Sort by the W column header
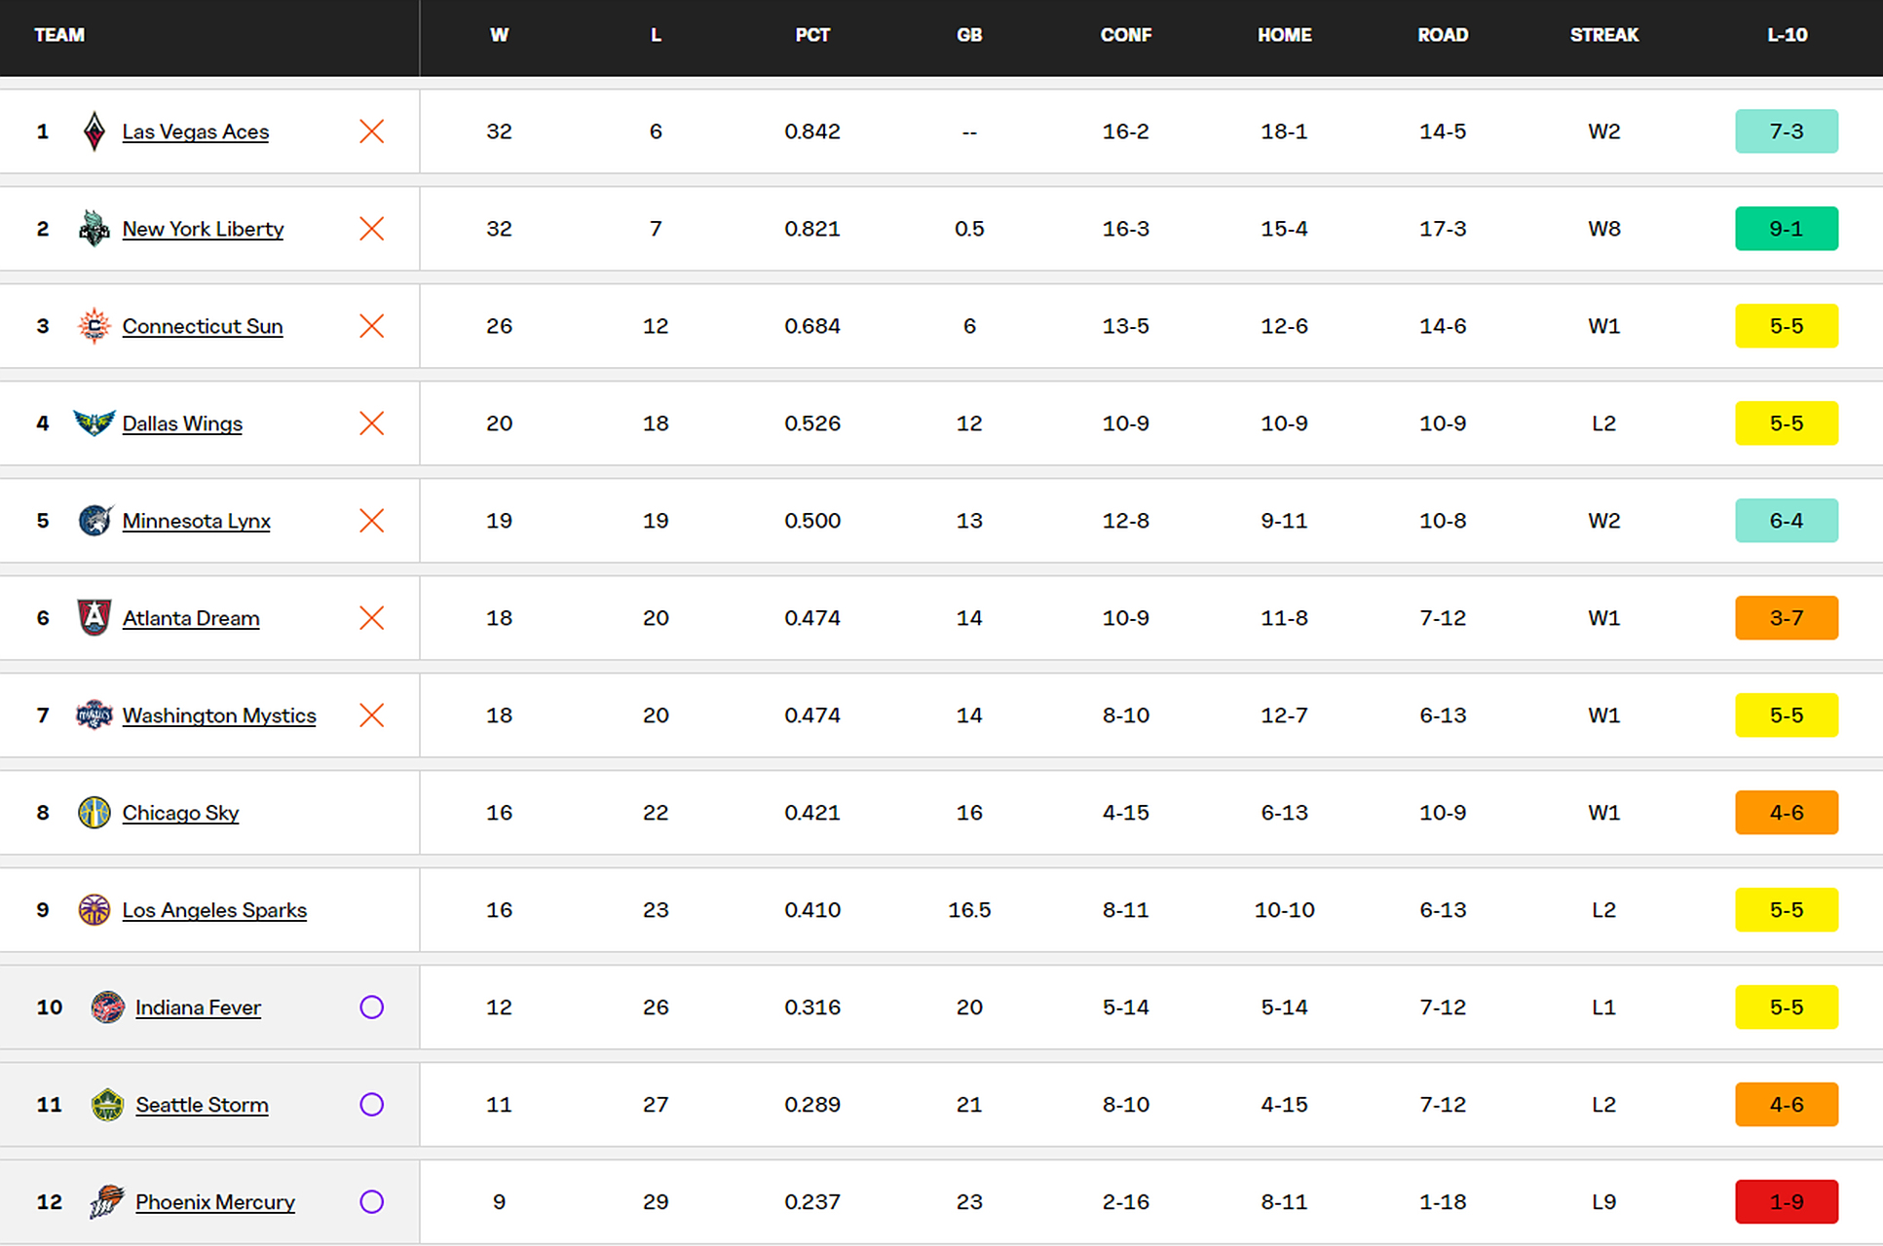 click(x=499, y=35)
